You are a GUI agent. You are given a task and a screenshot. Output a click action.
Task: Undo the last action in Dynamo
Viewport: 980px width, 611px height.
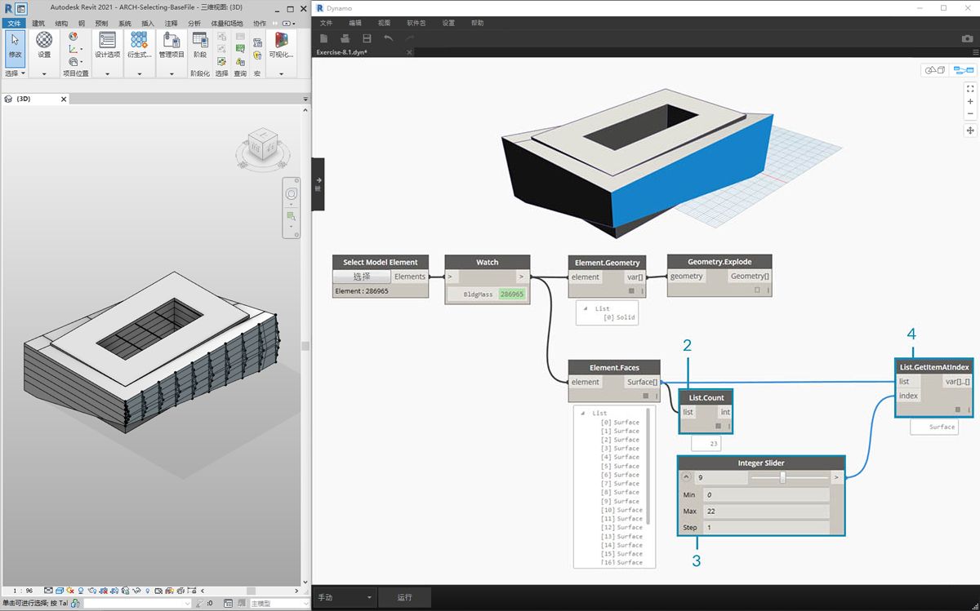(x=388, y=38)
